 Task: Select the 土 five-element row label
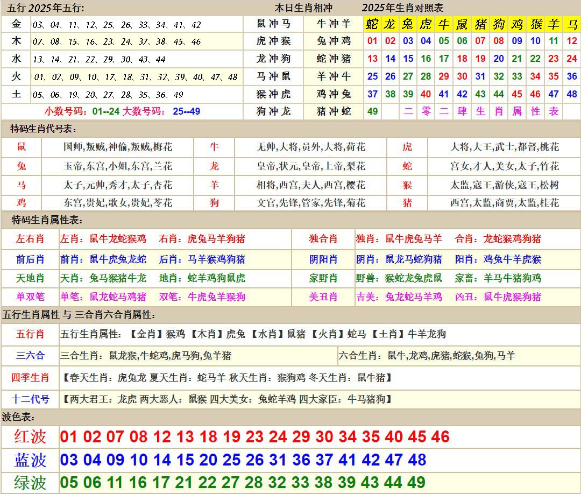[17, 94]
